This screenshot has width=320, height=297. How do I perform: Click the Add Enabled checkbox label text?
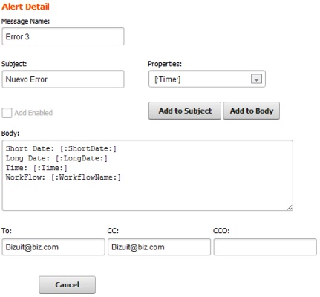click(33, 113)
